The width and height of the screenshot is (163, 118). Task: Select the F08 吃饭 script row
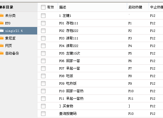100,76
